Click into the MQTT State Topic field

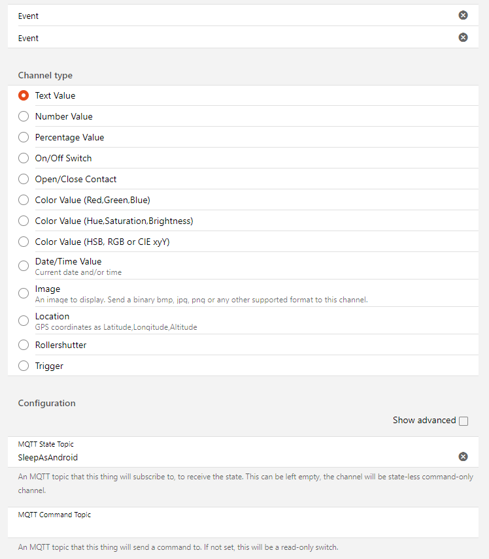[x=229, y=457]
